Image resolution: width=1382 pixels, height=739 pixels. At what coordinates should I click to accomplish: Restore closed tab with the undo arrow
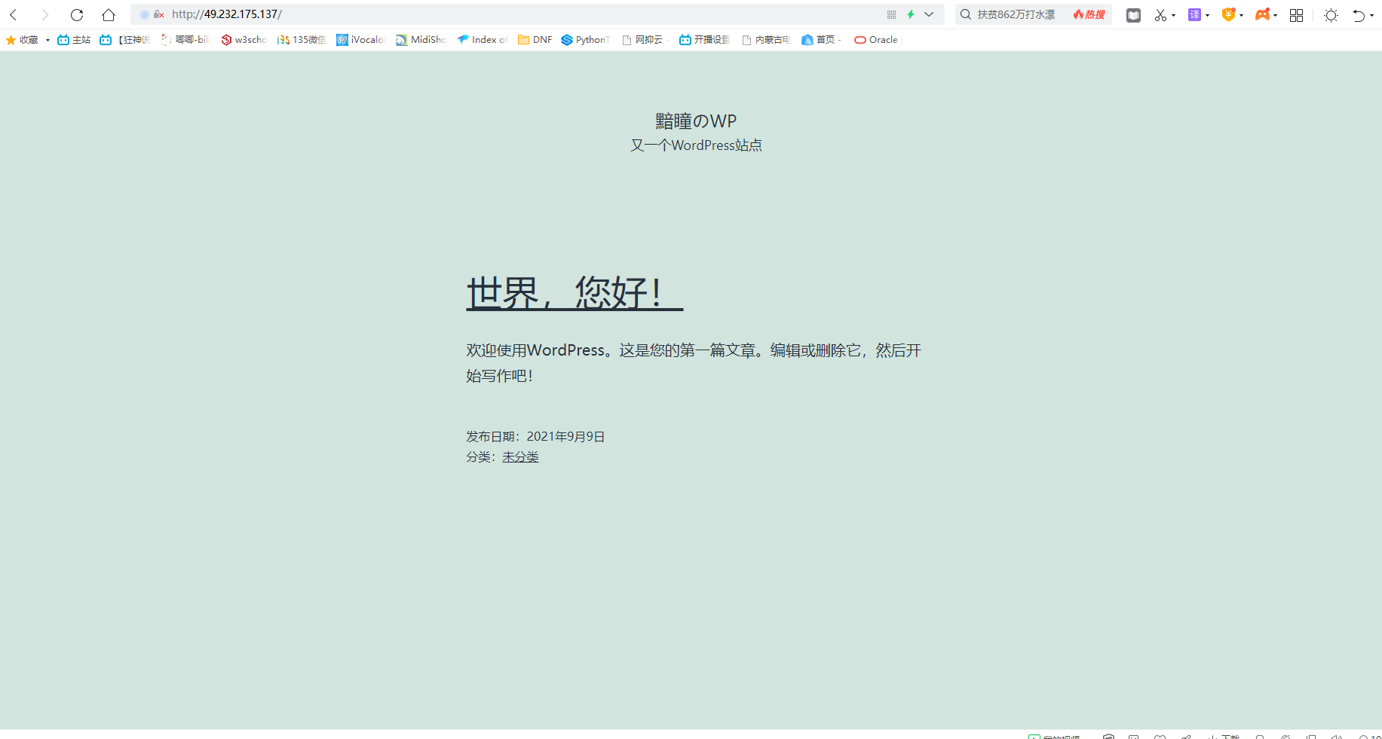(1359, 15)
